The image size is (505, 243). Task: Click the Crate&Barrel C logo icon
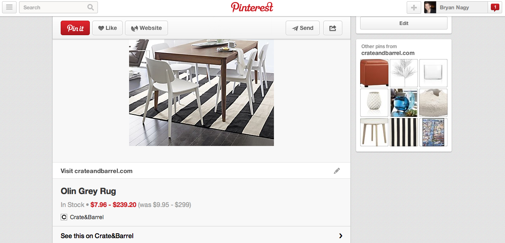pyautogui.click(x=64, y=217)
